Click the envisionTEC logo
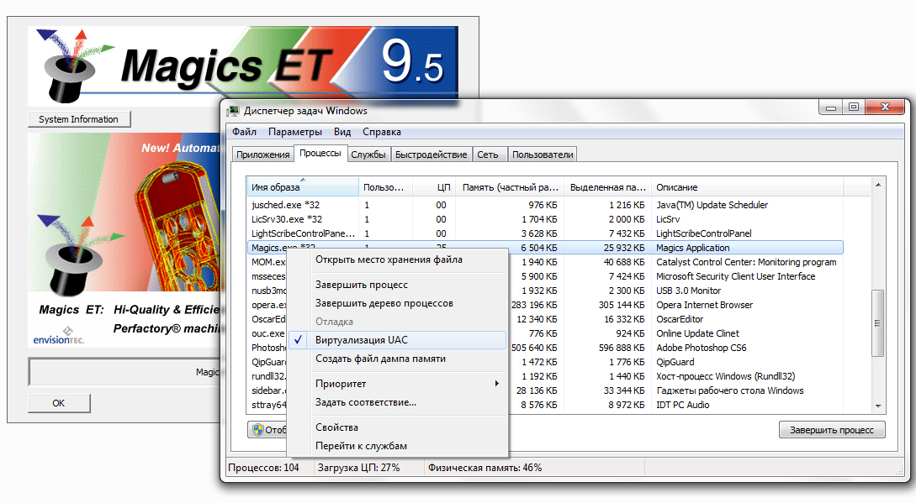 tap(58, 336)
